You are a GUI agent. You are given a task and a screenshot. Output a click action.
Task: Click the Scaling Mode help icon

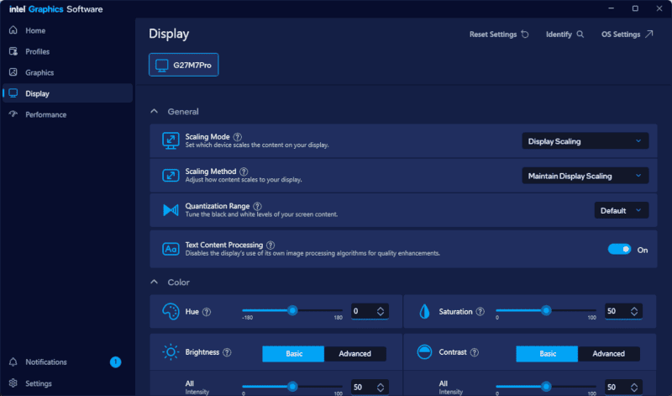pyautogui.click(x=238, y=137)
